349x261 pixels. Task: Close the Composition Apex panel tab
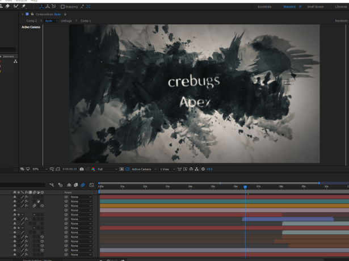23,14
